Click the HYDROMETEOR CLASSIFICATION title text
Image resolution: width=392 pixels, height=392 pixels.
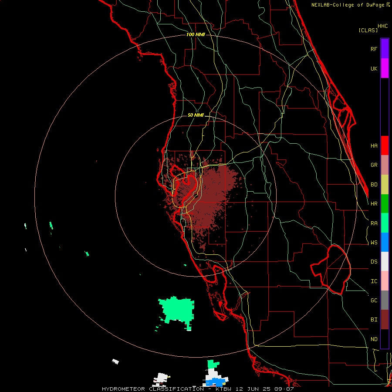pyautogui.click(x=153, y=389)
